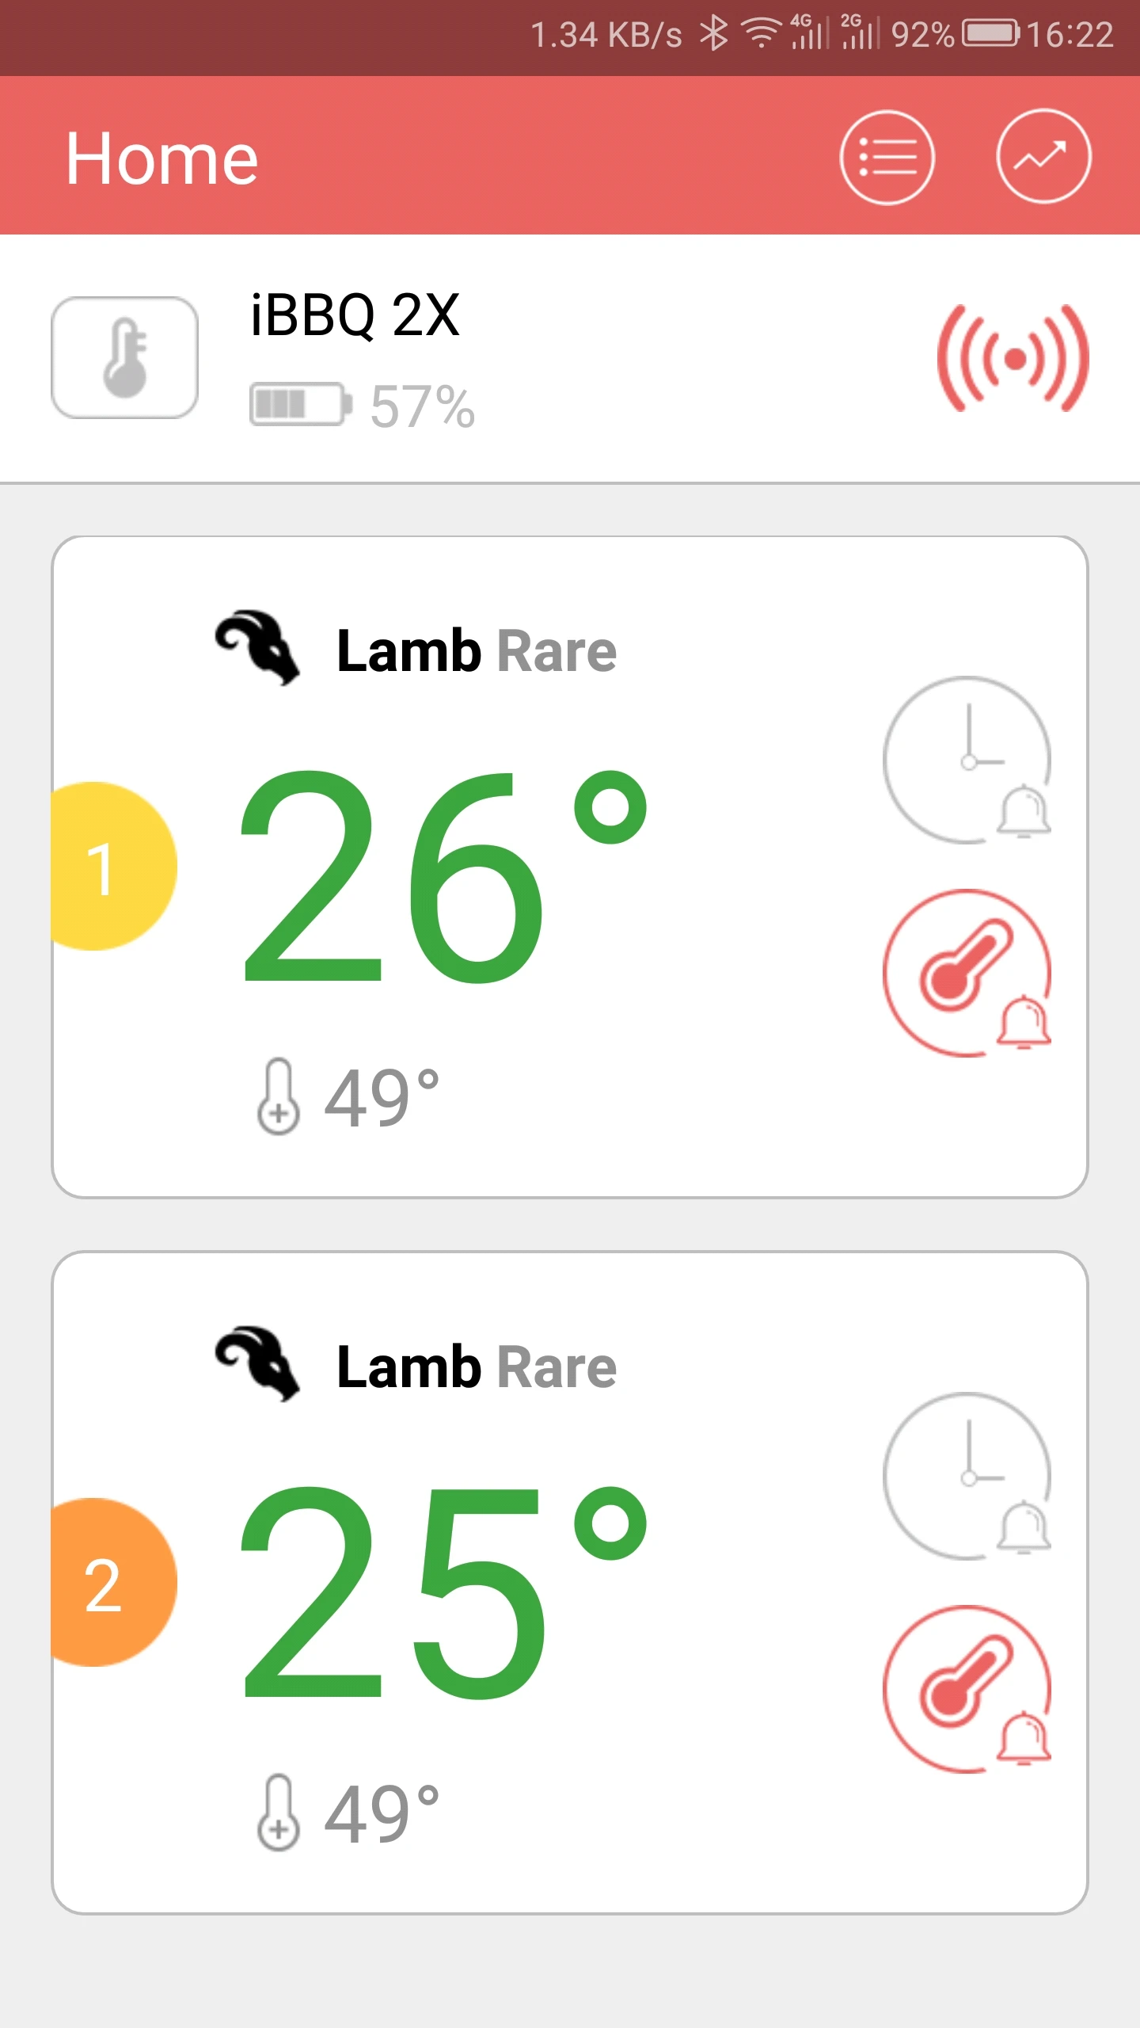Tap the lamb icon on probe 2 card

pyautogui.click(x=257, y=1364)
